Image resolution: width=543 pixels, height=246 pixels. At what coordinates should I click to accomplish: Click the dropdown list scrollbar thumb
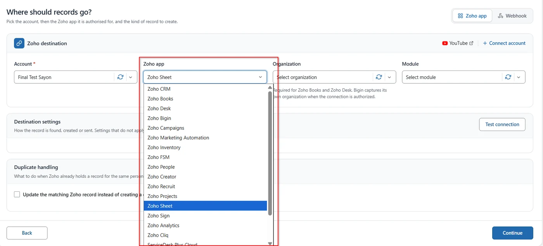270,153
